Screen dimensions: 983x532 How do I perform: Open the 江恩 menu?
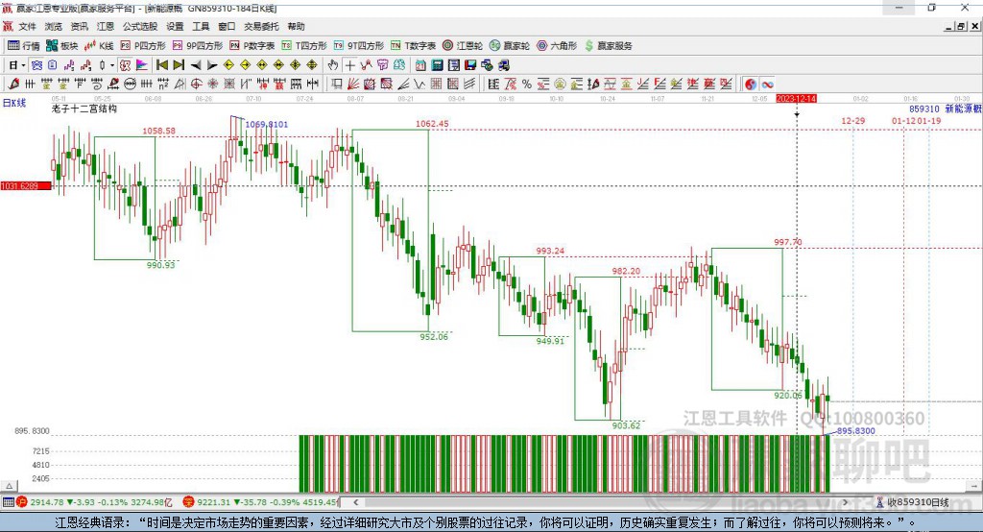point(106,26)
